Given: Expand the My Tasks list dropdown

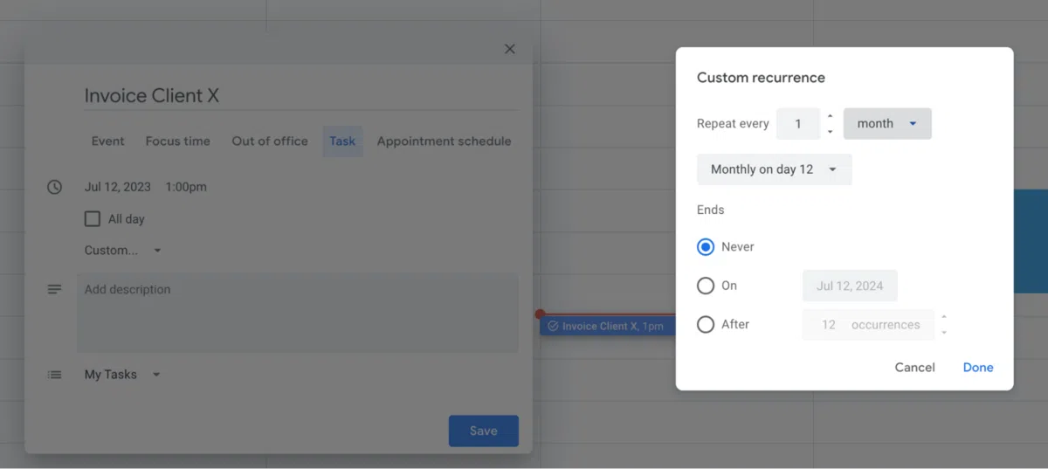Looking at the screenshot, I should (x=122, y=375).
